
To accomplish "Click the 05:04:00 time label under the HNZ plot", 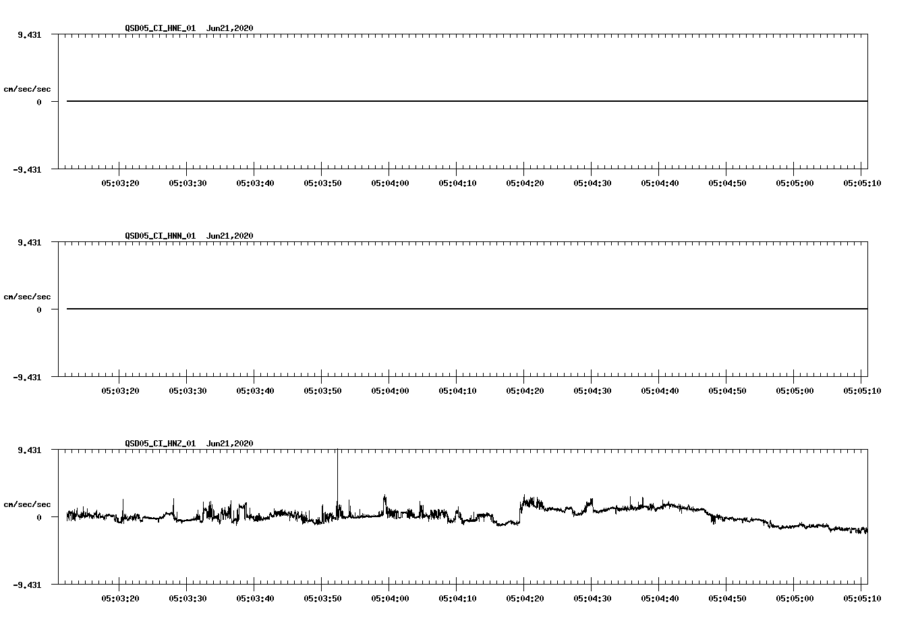I will pyautogui.click(x=390, y=599).
